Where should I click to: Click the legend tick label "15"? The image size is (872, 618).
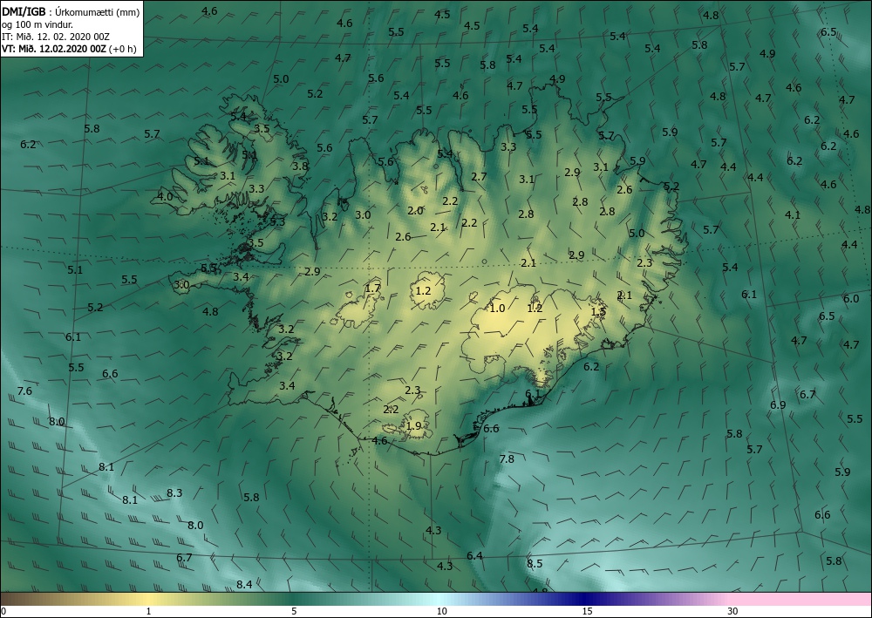coord(587,611)
